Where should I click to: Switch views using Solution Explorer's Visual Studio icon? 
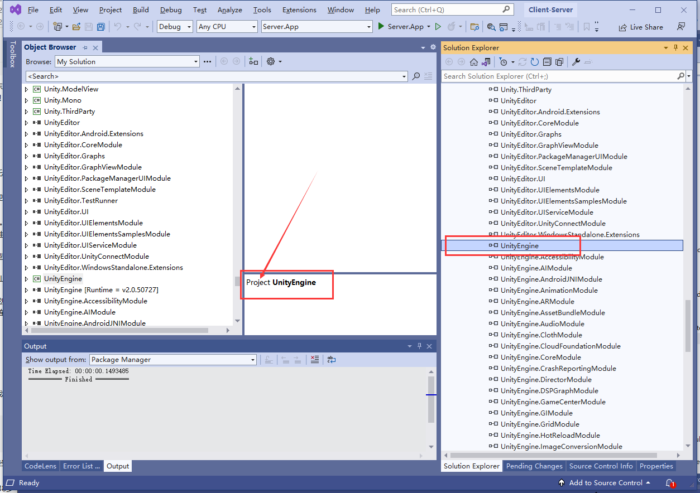tap(486, 62)
